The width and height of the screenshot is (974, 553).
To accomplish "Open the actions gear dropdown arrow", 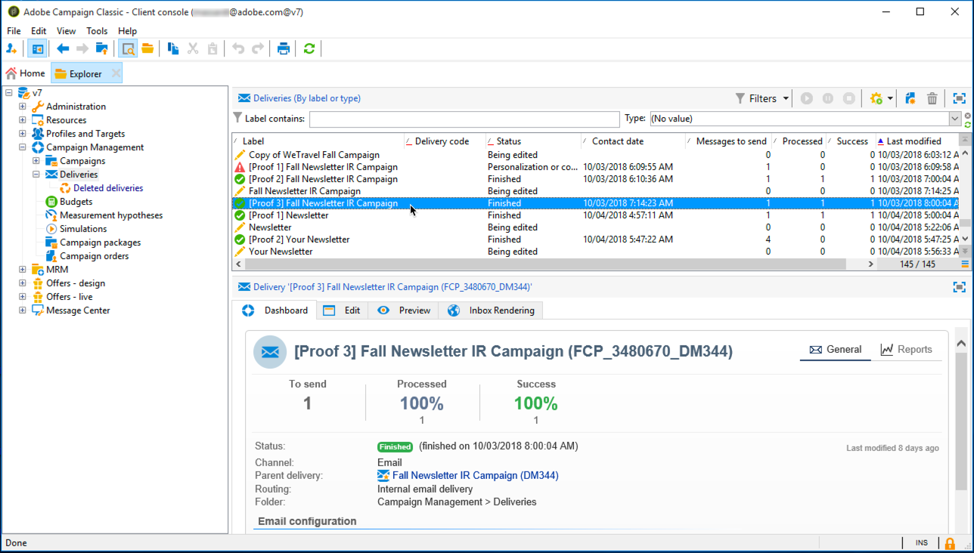I will pos(891,99).
